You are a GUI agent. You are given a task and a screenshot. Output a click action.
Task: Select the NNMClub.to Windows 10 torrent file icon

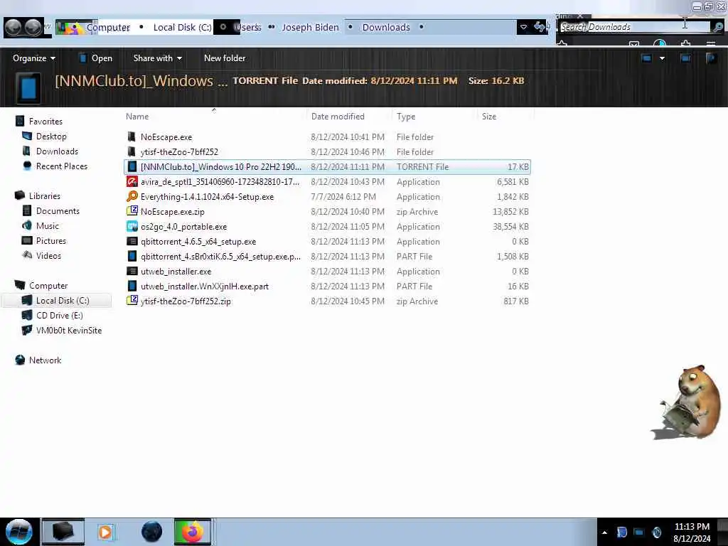(x=132, y=166)
